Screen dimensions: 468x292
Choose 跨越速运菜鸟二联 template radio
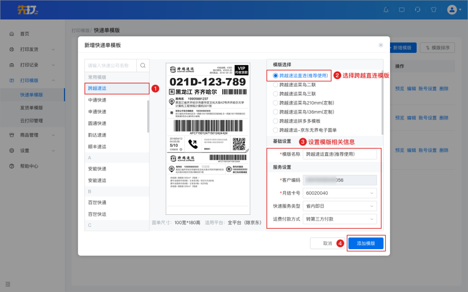(x=275, y=85)
